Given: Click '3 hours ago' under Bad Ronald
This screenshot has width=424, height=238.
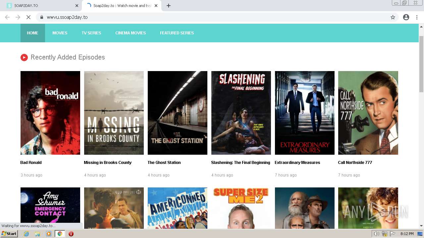Looking at the screenshot, I should (x=31, y=175).
